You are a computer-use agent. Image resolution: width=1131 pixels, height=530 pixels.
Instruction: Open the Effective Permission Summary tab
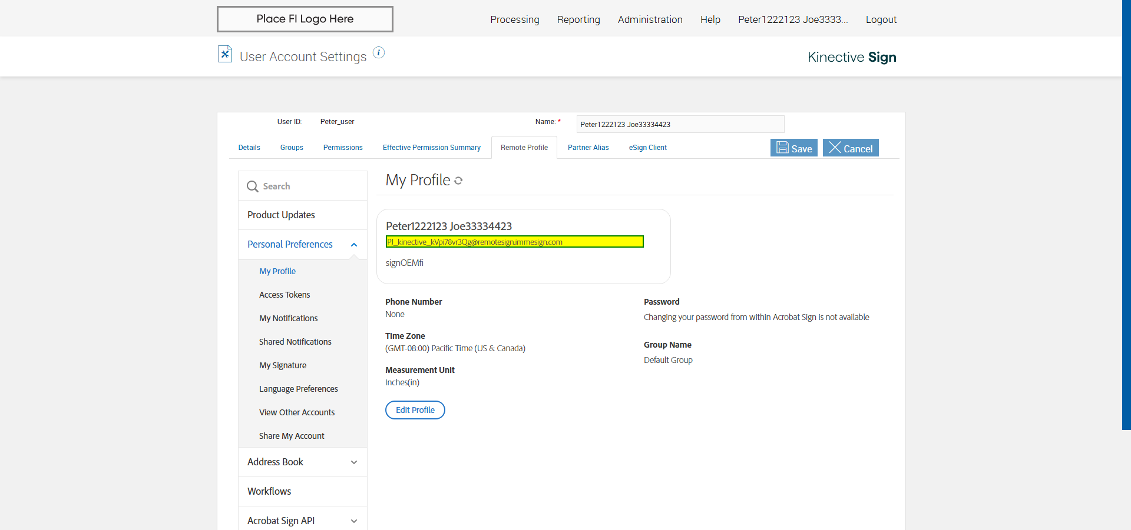(431, 148)
